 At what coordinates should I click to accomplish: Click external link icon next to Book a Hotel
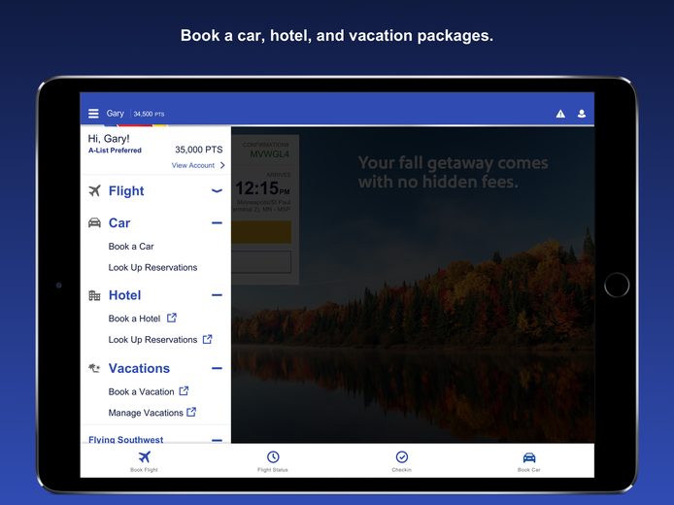172,318
